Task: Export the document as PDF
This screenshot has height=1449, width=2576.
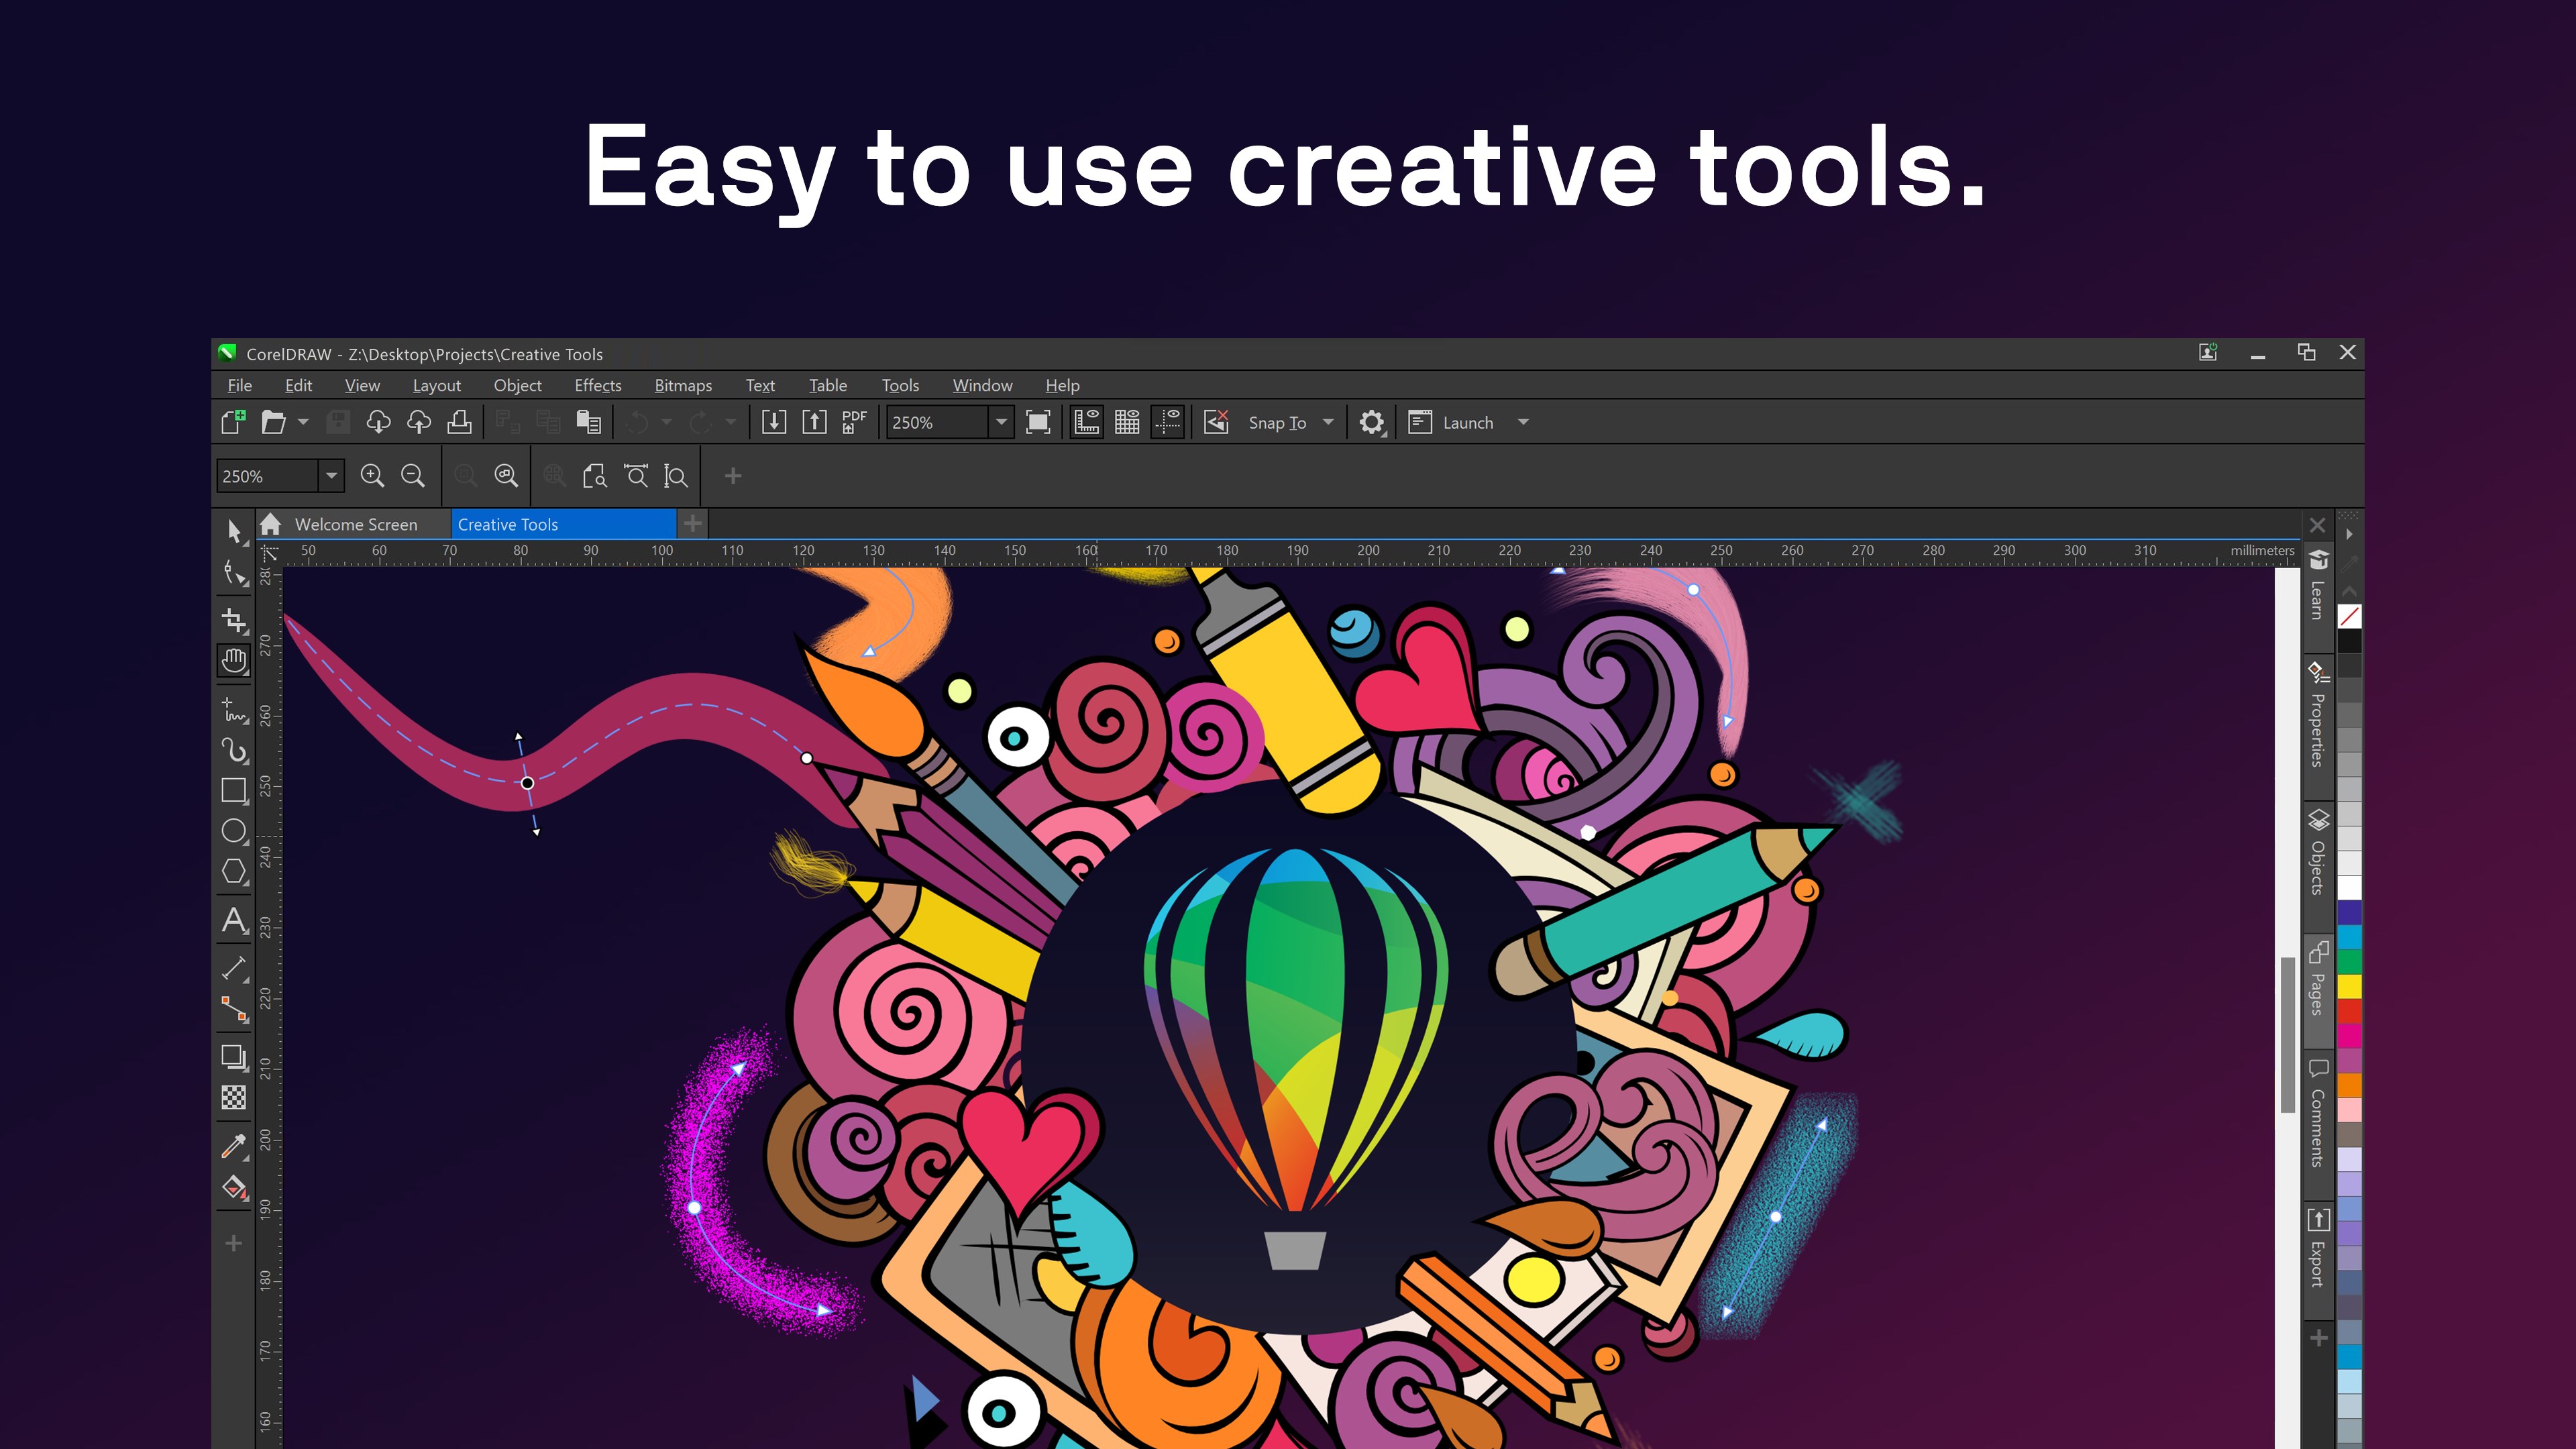Action: pyautogui.click(x=851, y=421)
